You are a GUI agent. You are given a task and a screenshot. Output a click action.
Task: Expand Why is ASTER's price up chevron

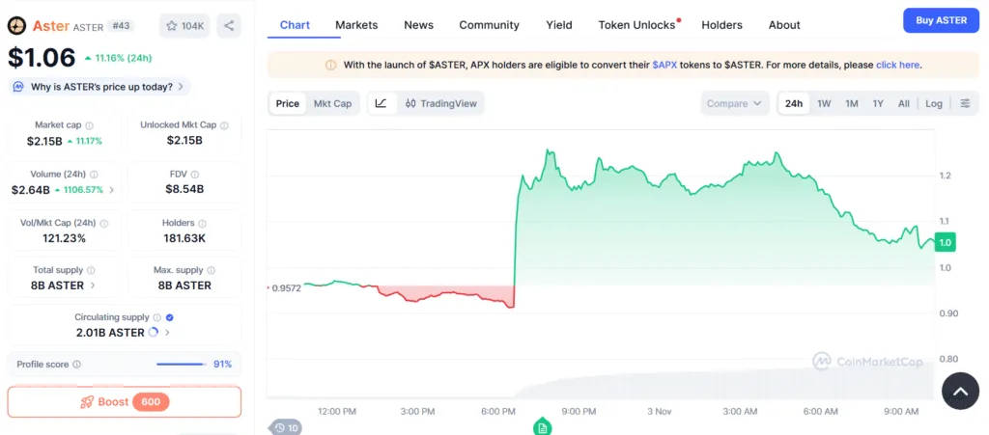(181, 87)
